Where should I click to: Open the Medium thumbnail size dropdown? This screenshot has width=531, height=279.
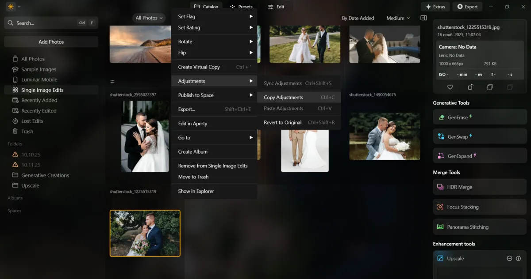click(x=397, y=18)
